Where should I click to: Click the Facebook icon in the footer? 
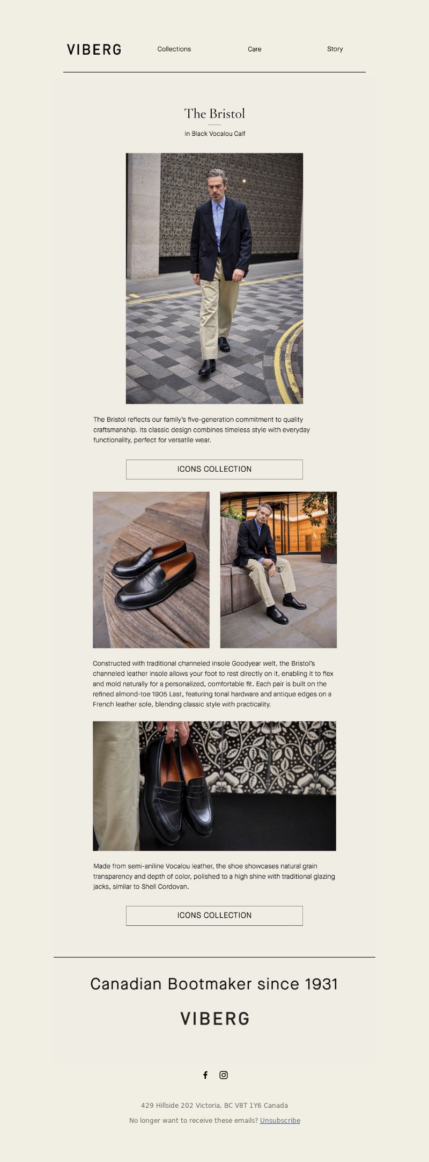point(205,1075)
